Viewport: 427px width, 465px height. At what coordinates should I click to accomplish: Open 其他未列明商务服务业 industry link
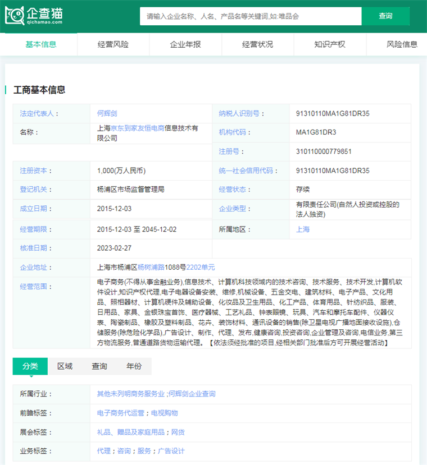[131, 394]
